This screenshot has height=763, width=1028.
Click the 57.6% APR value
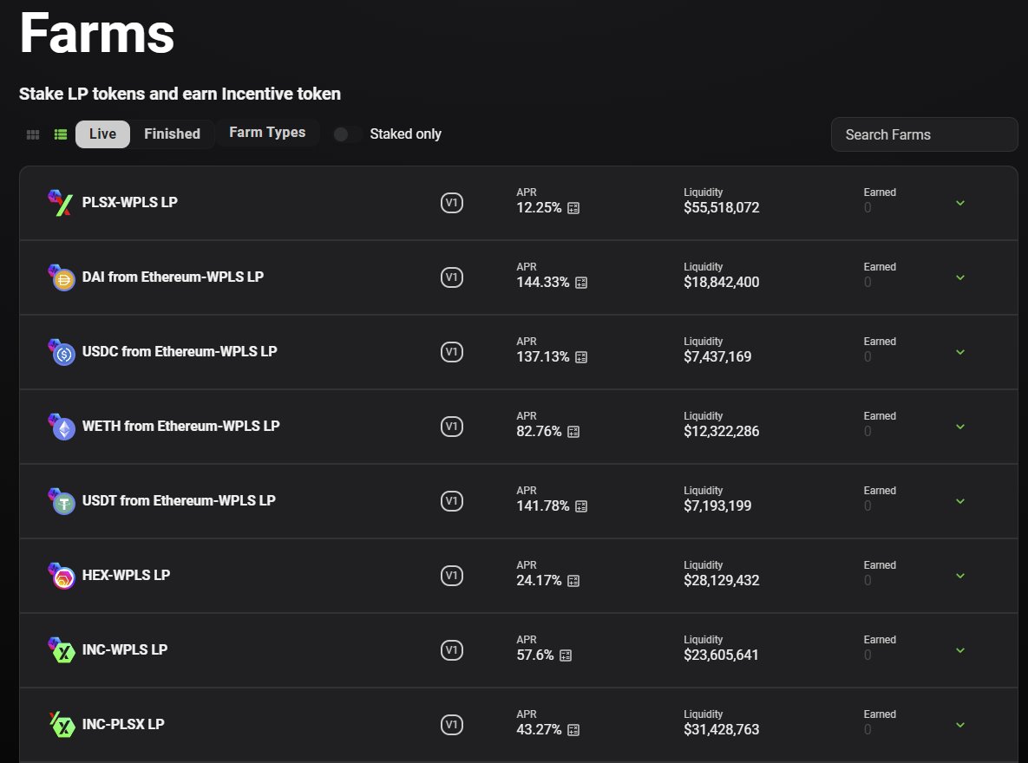click(x=535, y=655)
